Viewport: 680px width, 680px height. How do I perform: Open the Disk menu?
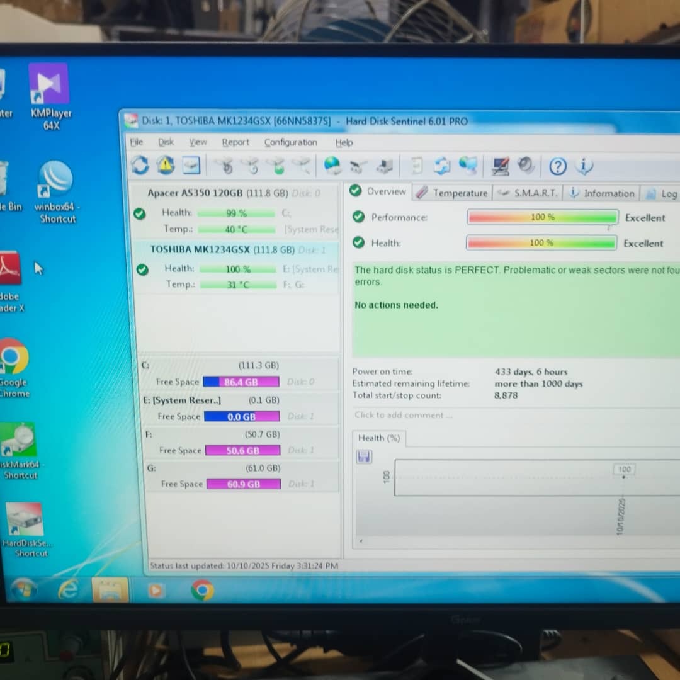point(166,142)
